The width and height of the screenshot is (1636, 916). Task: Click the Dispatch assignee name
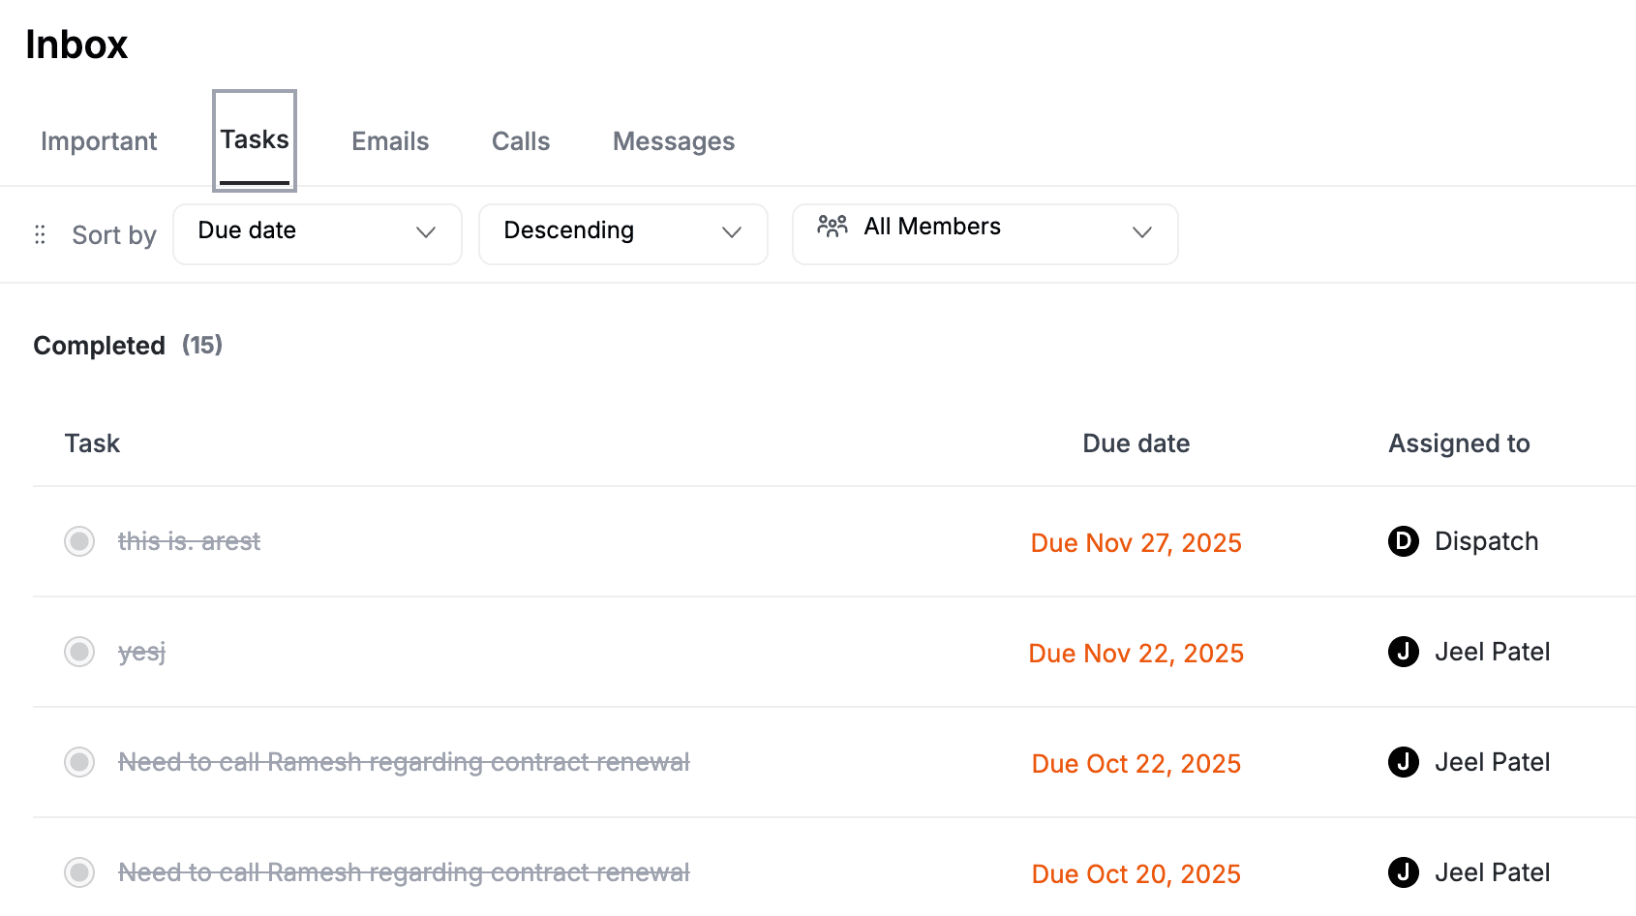(1487, 541)
